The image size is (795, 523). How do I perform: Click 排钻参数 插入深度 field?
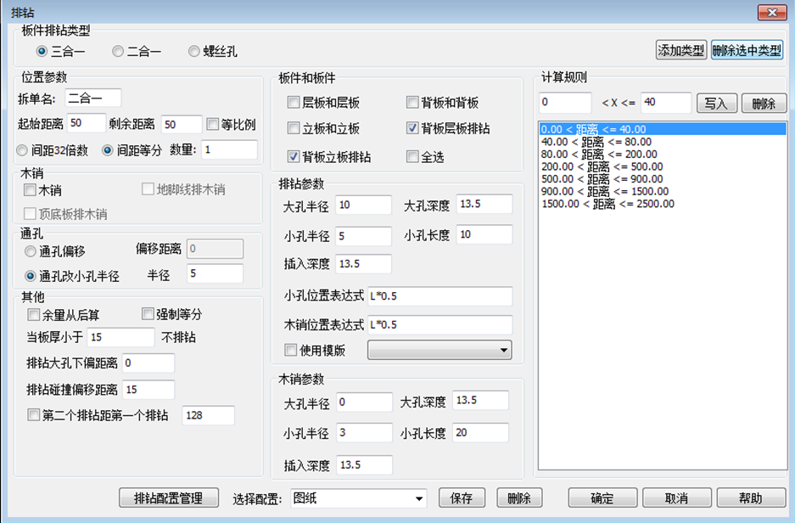tap(363, 264)
